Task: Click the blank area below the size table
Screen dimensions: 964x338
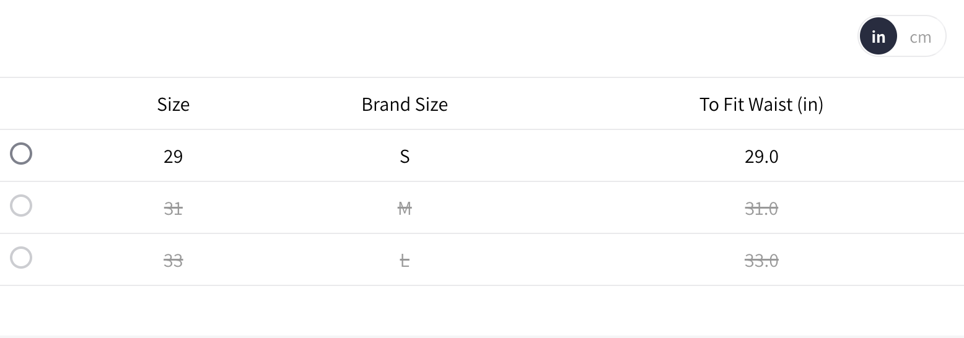Action: pyautogui.click(x=482, y=310)
